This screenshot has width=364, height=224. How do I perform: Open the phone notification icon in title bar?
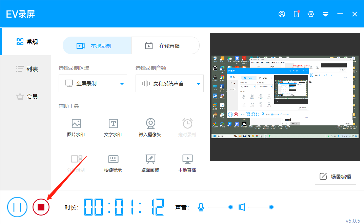coord(297,14)
